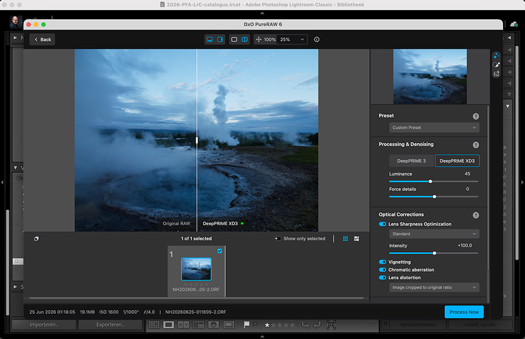This screenshot has height=339, width=525.
Task: Open the corrections sparkle tool tab
Action: coord(496,56)
